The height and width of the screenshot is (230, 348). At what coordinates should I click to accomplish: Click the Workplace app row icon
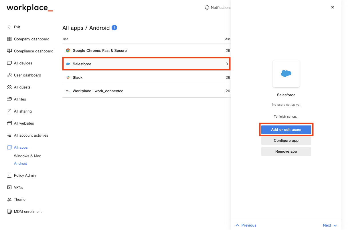(x=68, y=91)
